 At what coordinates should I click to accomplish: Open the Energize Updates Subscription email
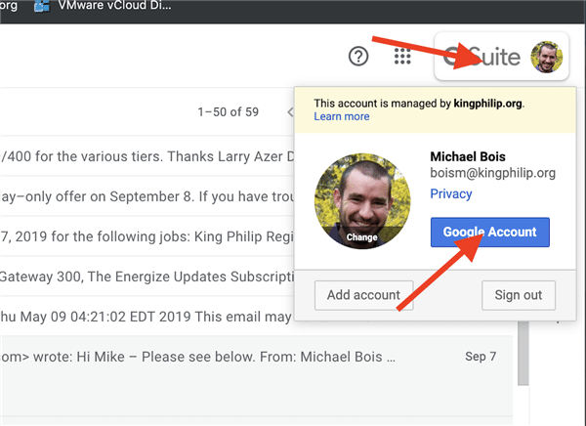click(146, 277)
